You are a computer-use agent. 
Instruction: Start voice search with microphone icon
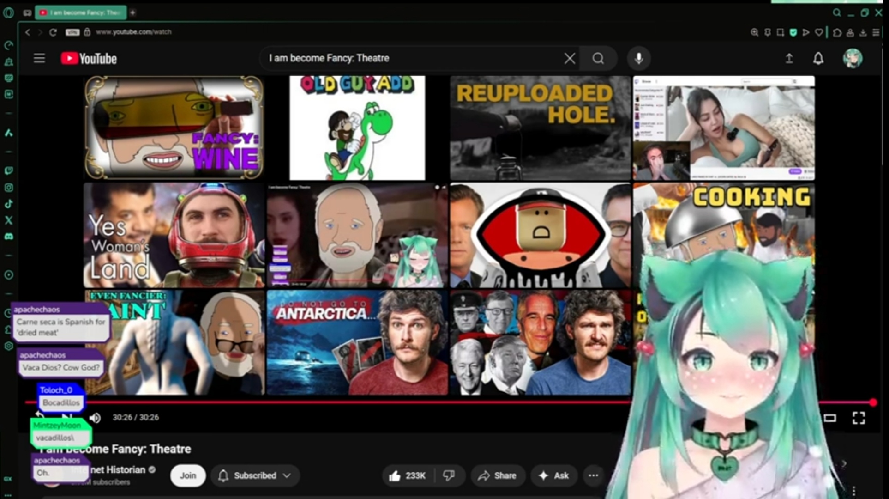coord(638,58)
